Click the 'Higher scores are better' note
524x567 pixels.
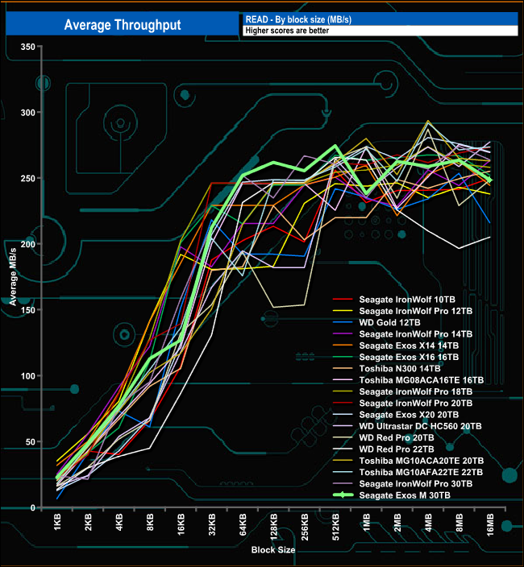(287, 31)
